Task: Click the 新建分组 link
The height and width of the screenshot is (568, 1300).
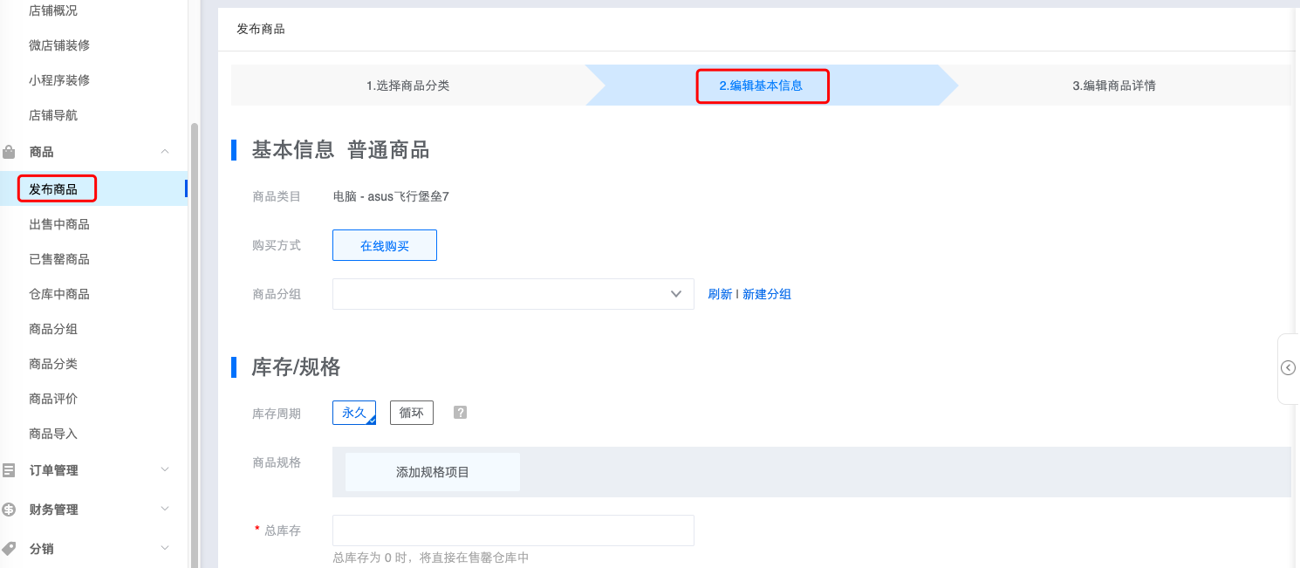Action: point(767,294)
